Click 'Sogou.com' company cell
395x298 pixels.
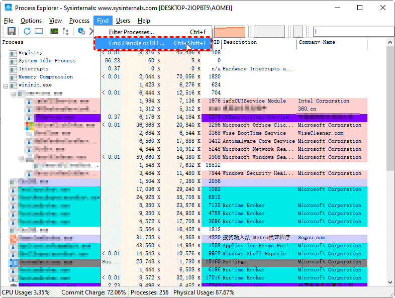point(312,238)
